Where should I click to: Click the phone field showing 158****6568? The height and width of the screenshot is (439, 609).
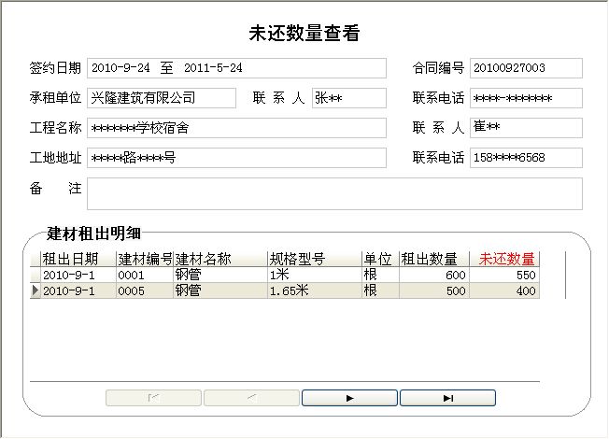526,158
